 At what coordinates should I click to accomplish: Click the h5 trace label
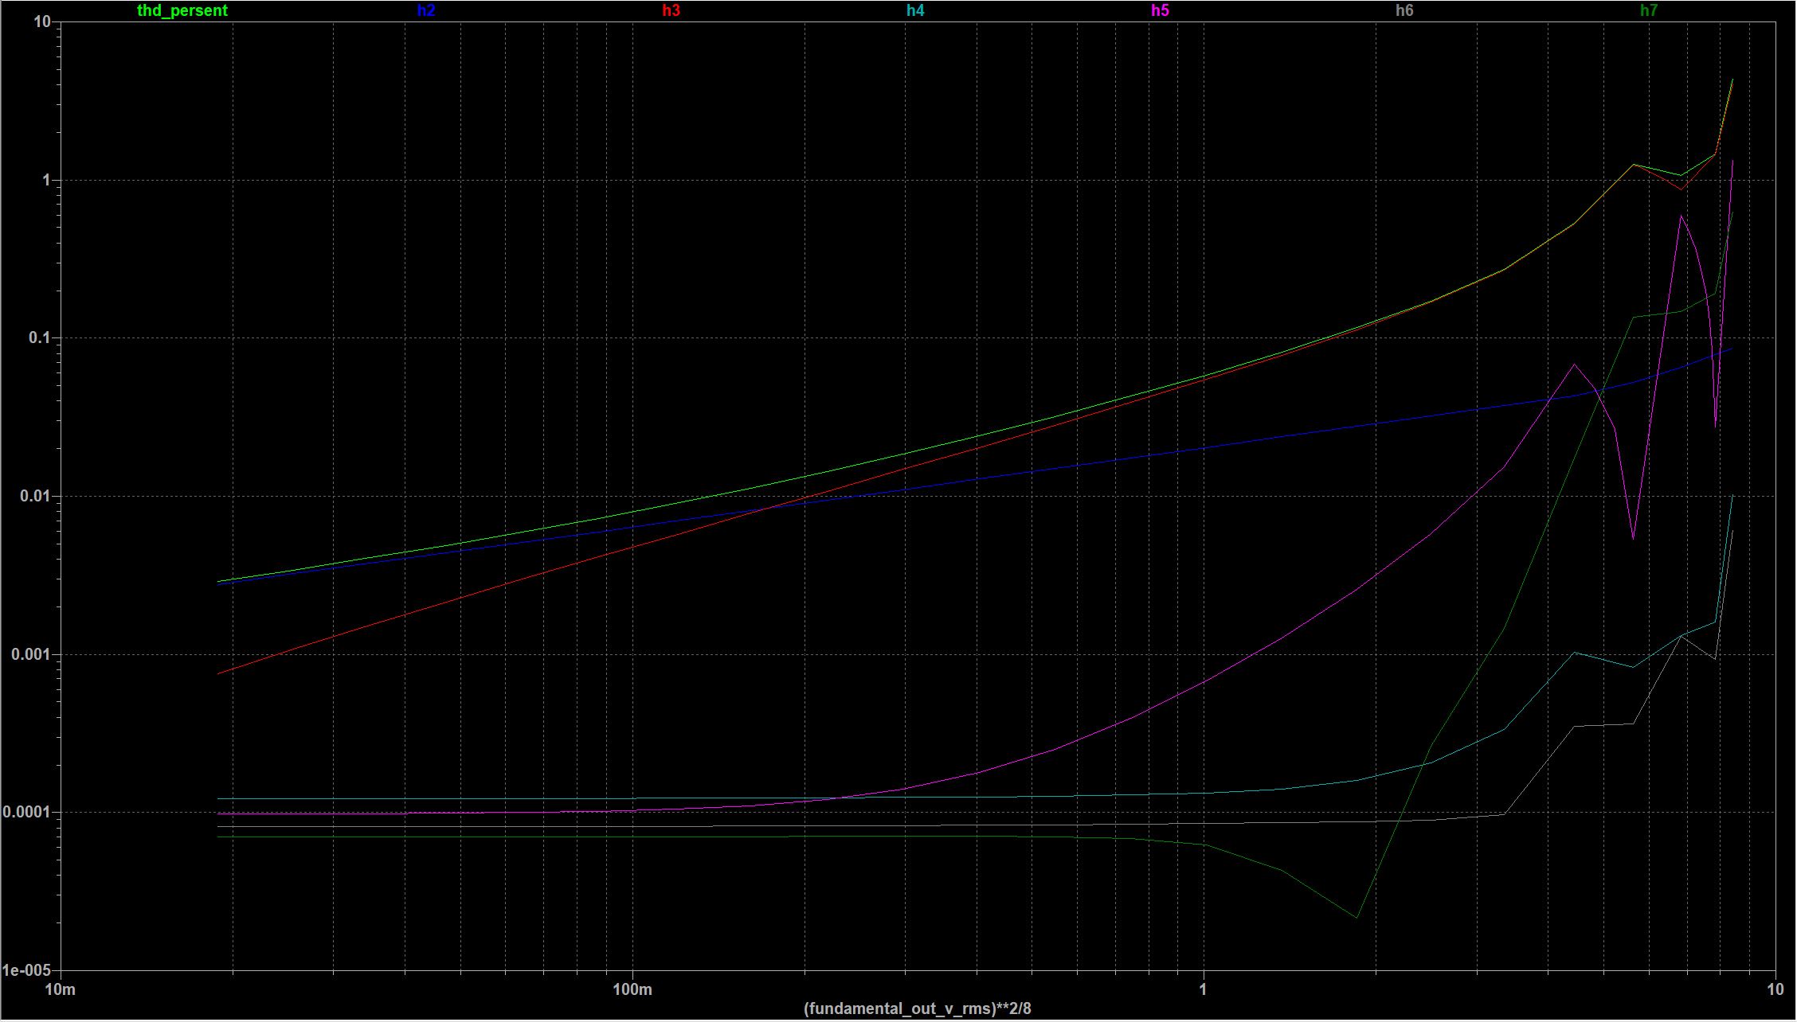tap(1160, 10)
